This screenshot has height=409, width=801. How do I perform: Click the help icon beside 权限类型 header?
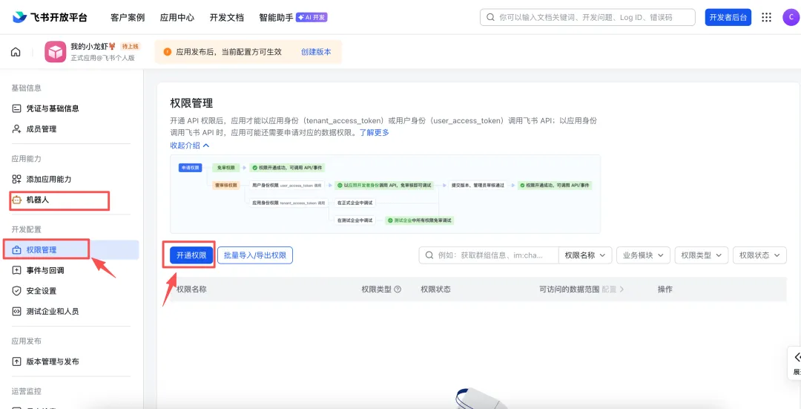[398, 289]
